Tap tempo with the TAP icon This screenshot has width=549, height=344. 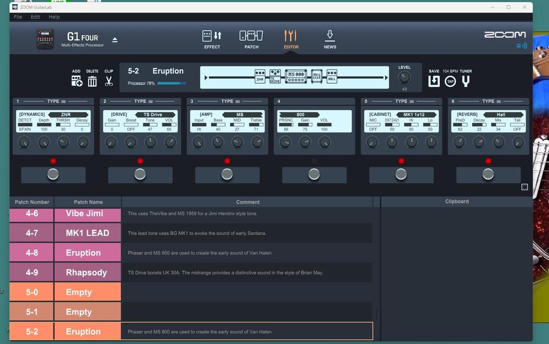click(450, 81)
